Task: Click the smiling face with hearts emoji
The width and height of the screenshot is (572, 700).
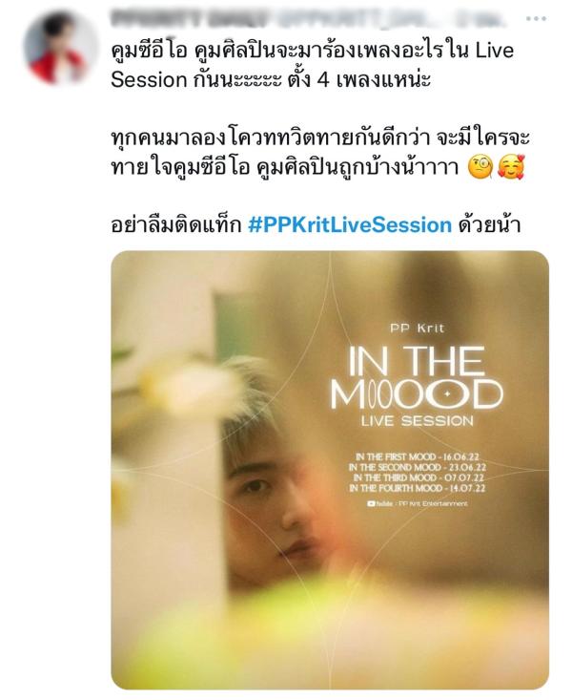Action: tap(511, 168)
